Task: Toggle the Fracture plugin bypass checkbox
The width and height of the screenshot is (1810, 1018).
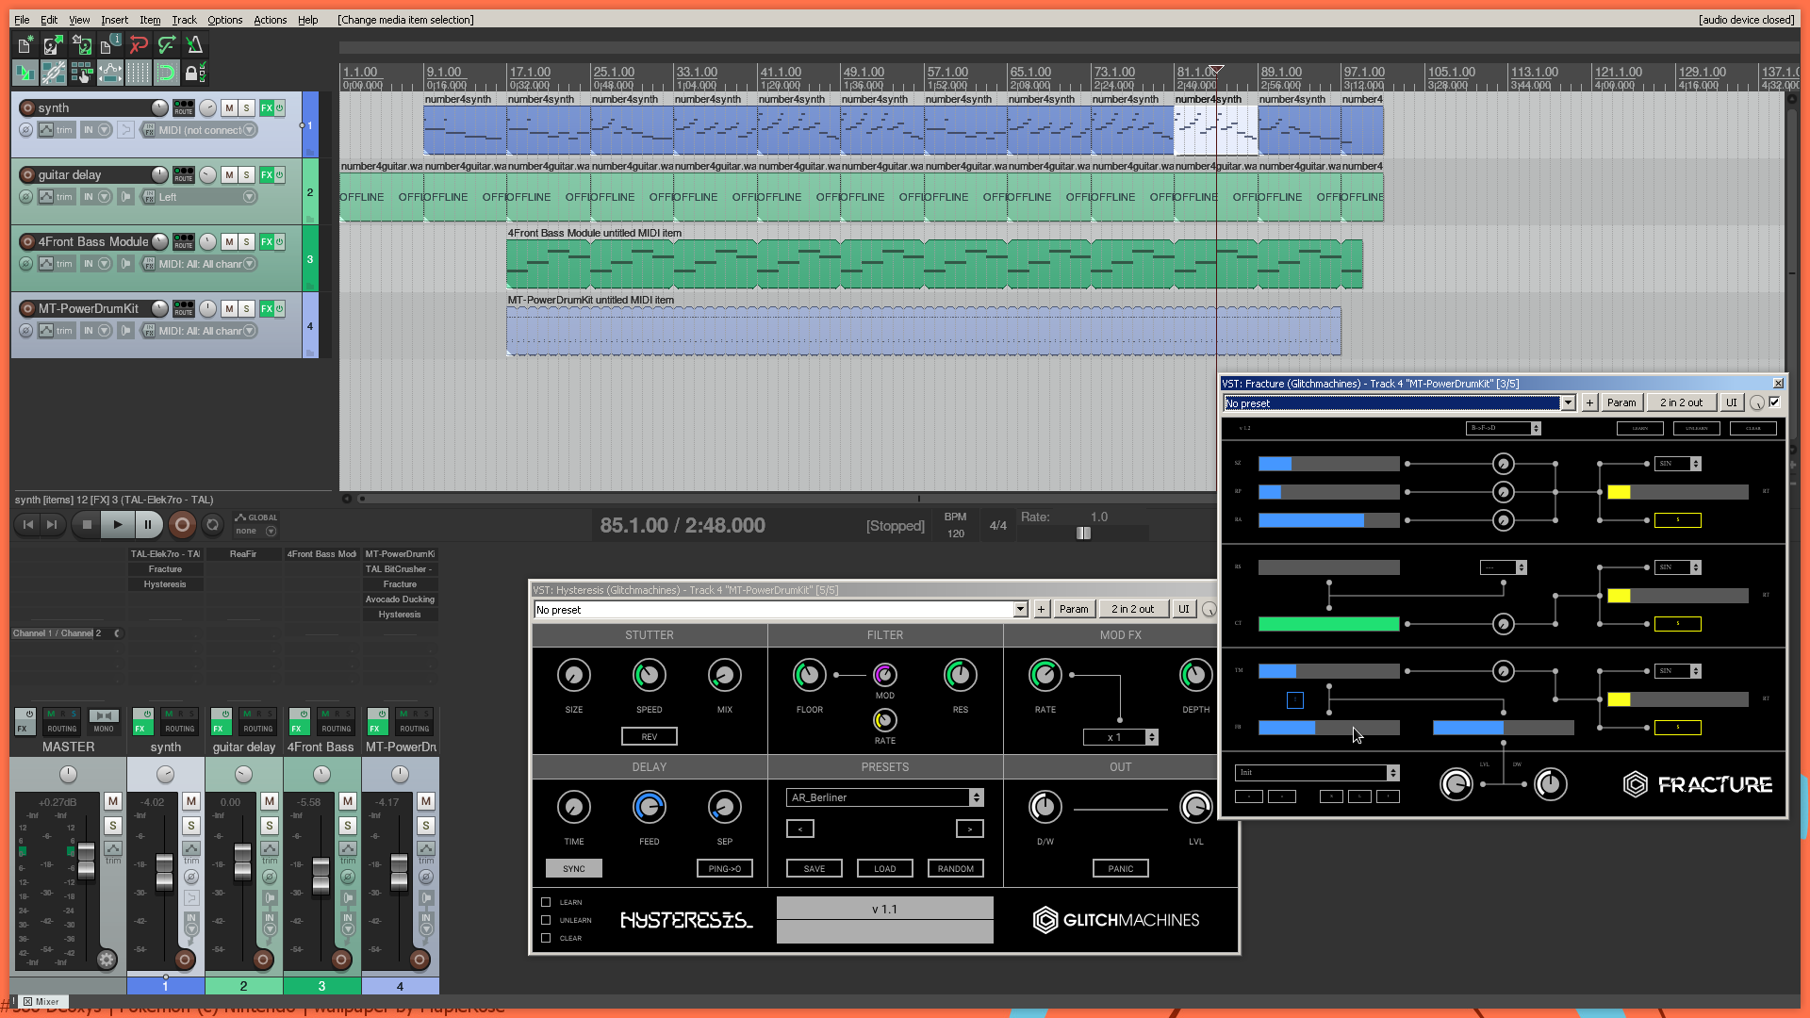Action: [x=1774, y=402]
